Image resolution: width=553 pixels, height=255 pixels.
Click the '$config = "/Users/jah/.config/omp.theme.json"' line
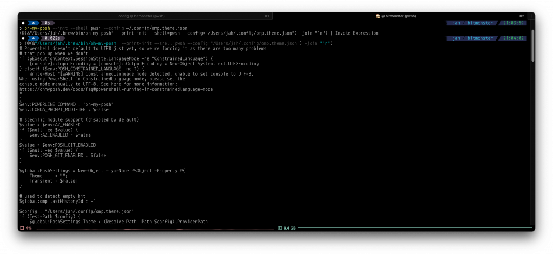click(x=77, y=211)
